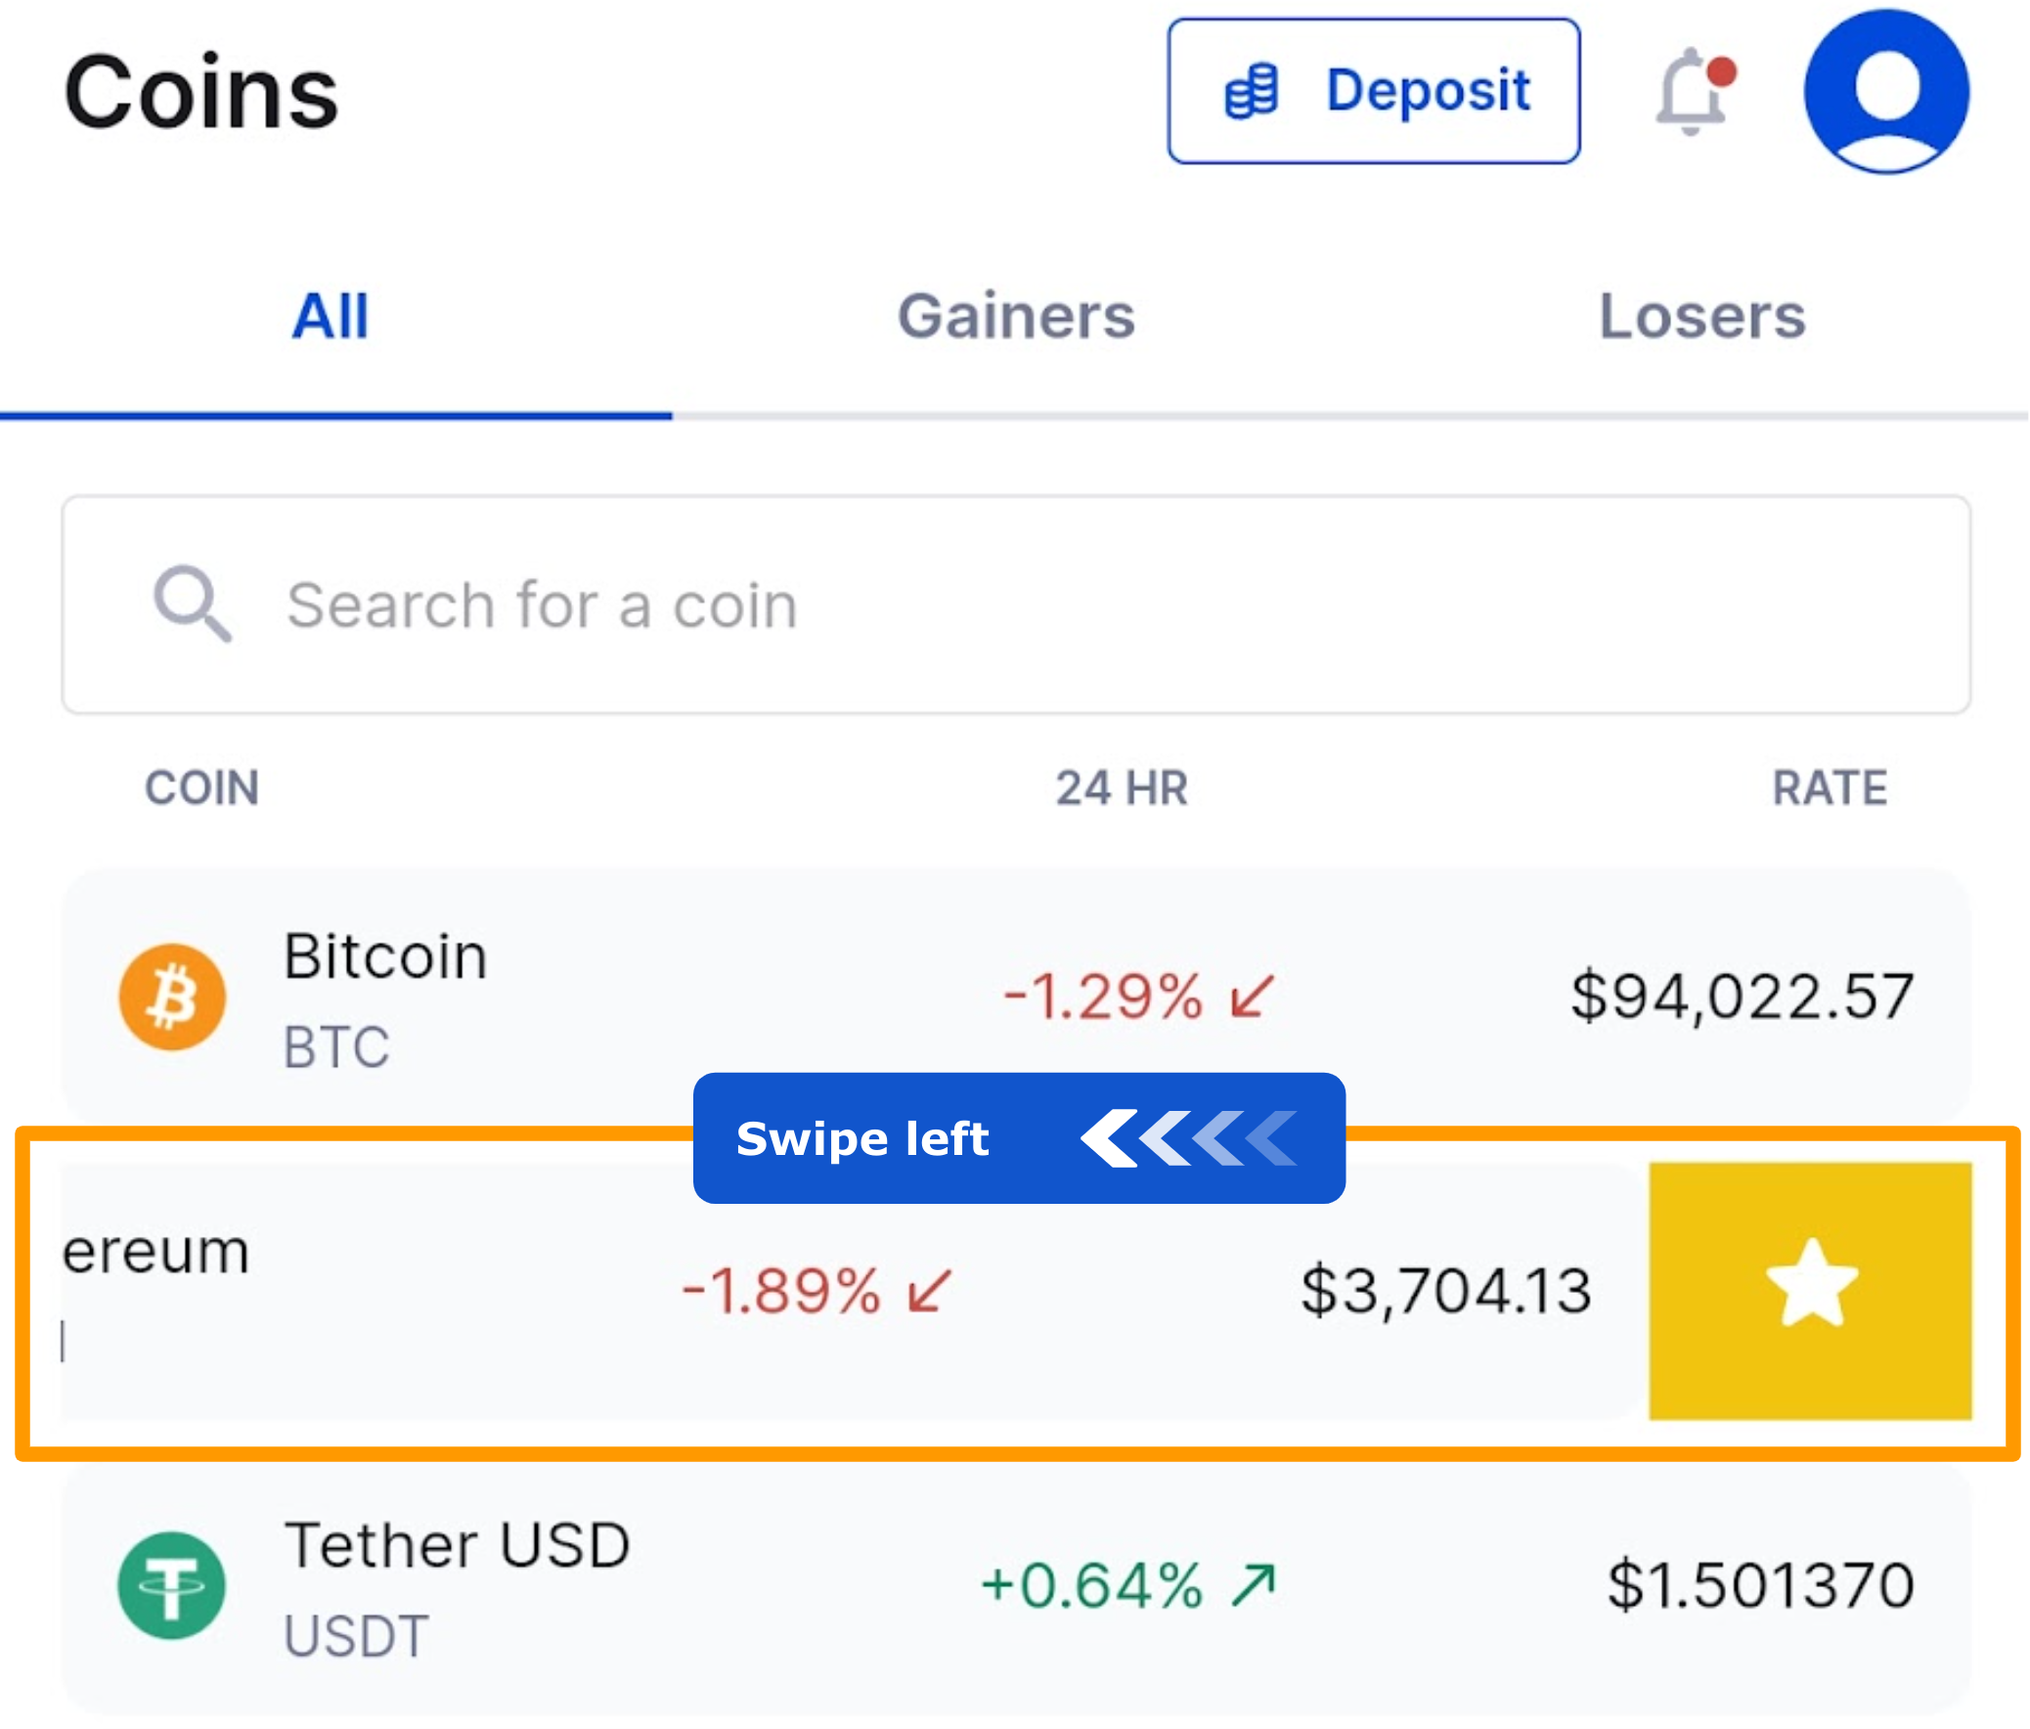Screen dimensions: 2030x1729
Task: Open the profile avatar icon
Action: coord(1886,92)
